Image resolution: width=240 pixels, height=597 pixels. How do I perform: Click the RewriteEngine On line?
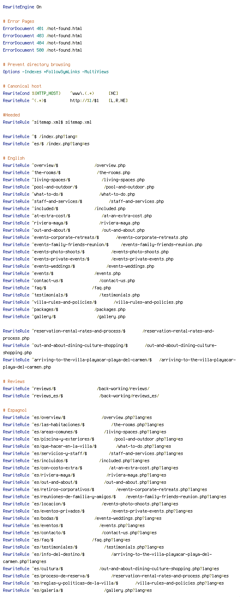(22, 7)
